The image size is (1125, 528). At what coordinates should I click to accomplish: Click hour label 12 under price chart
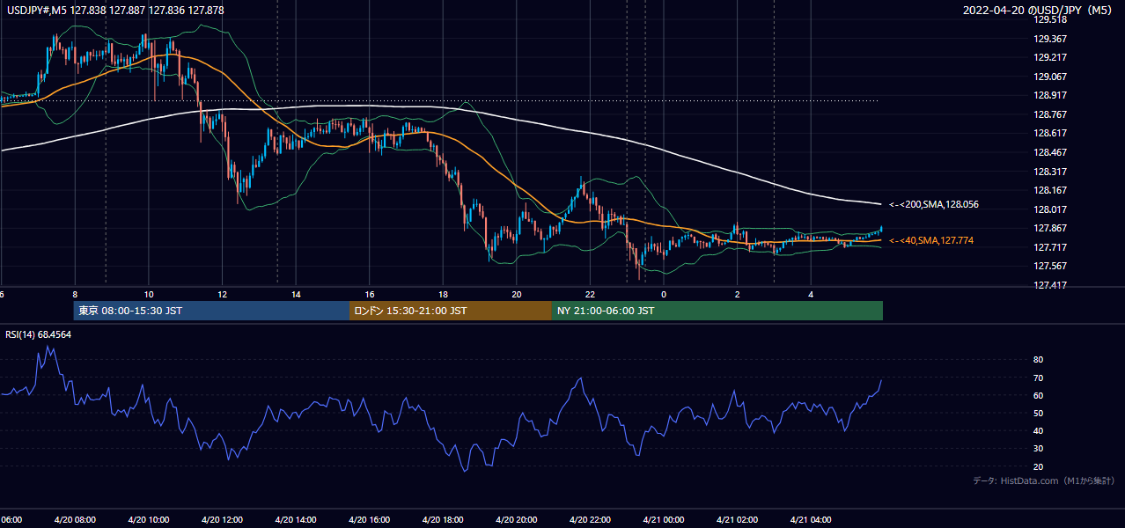pos(223,294)
